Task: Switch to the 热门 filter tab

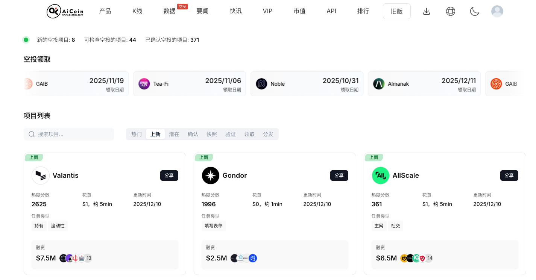Action: coord(136,134)
